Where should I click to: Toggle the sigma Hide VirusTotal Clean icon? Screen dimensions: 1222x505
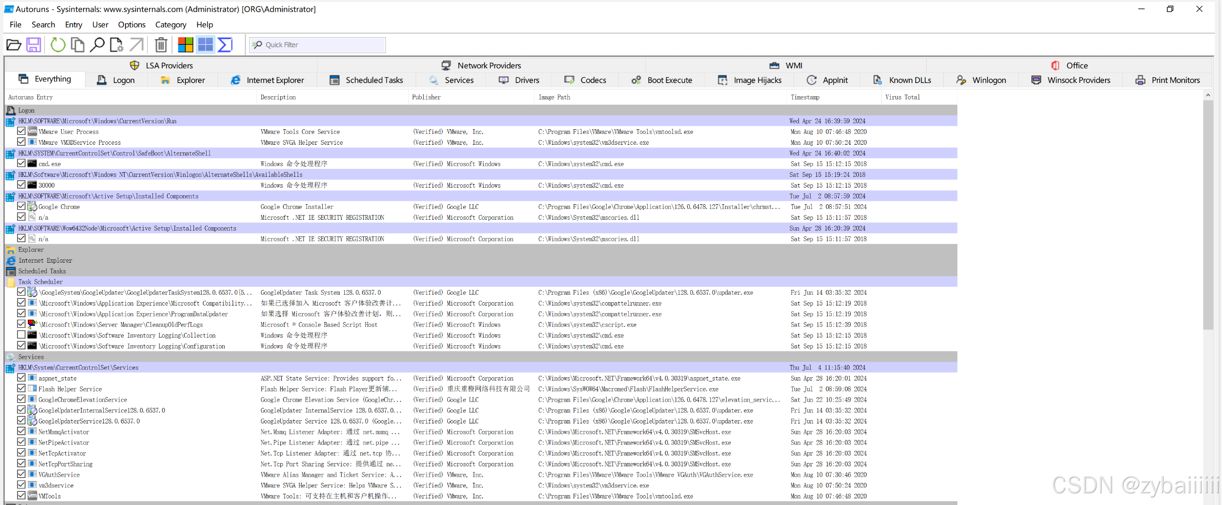click(x=225, y=45)
